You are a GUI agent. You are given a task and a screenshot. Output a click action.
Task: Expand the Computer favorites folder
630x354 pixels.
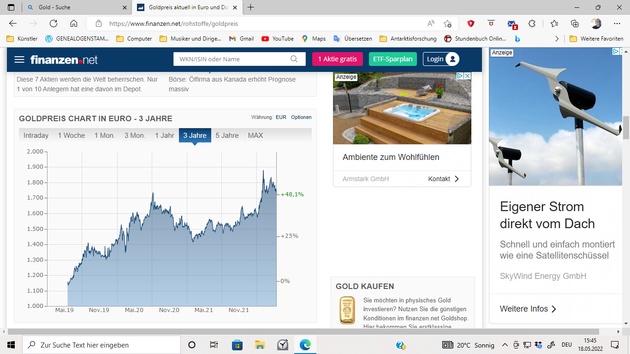[134, 39]
